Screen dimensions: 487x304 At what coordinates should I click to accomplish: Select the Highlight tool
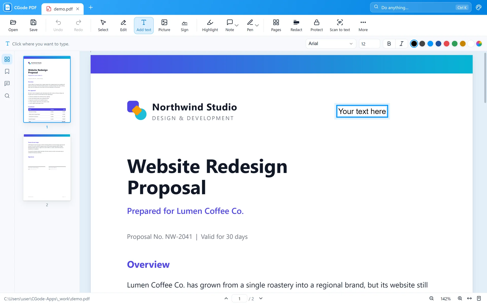click(x=210, y=25)
